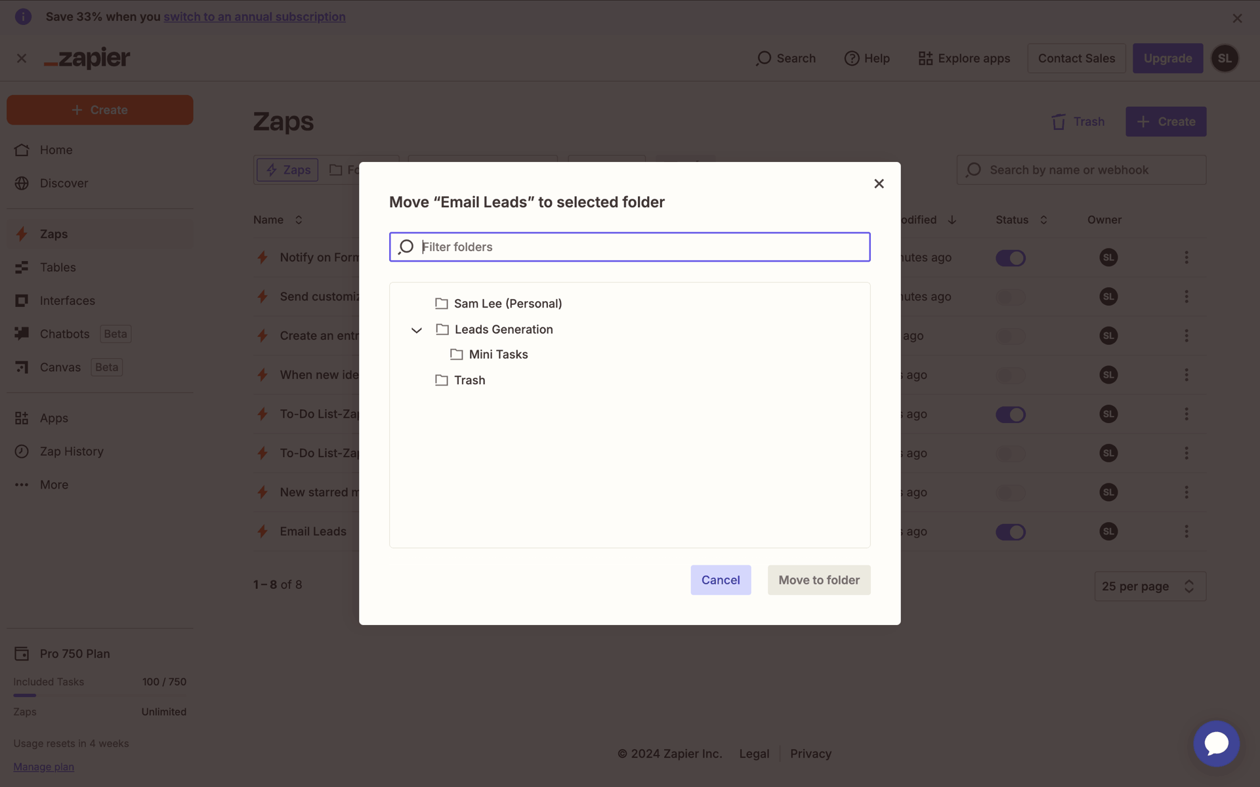
Task: Open Trash from Zaps header
Action: tap(1078, 122)
